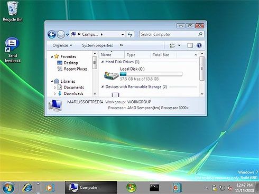
Task: Sort by the Name column header
Action: click(x=112, y=55)
